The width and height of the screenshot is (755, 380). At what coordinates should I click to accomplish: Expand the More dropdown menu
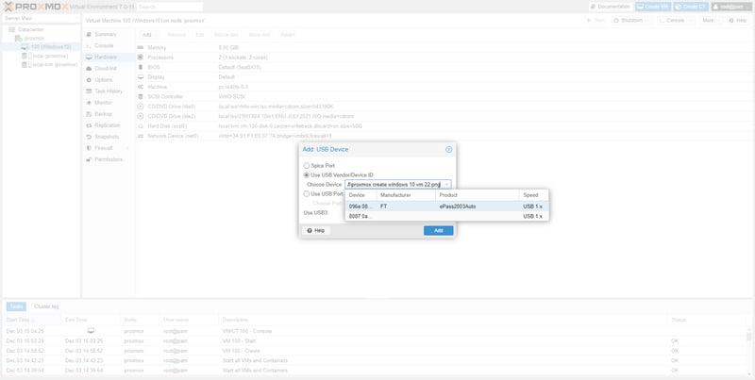(x=709, y=19)
